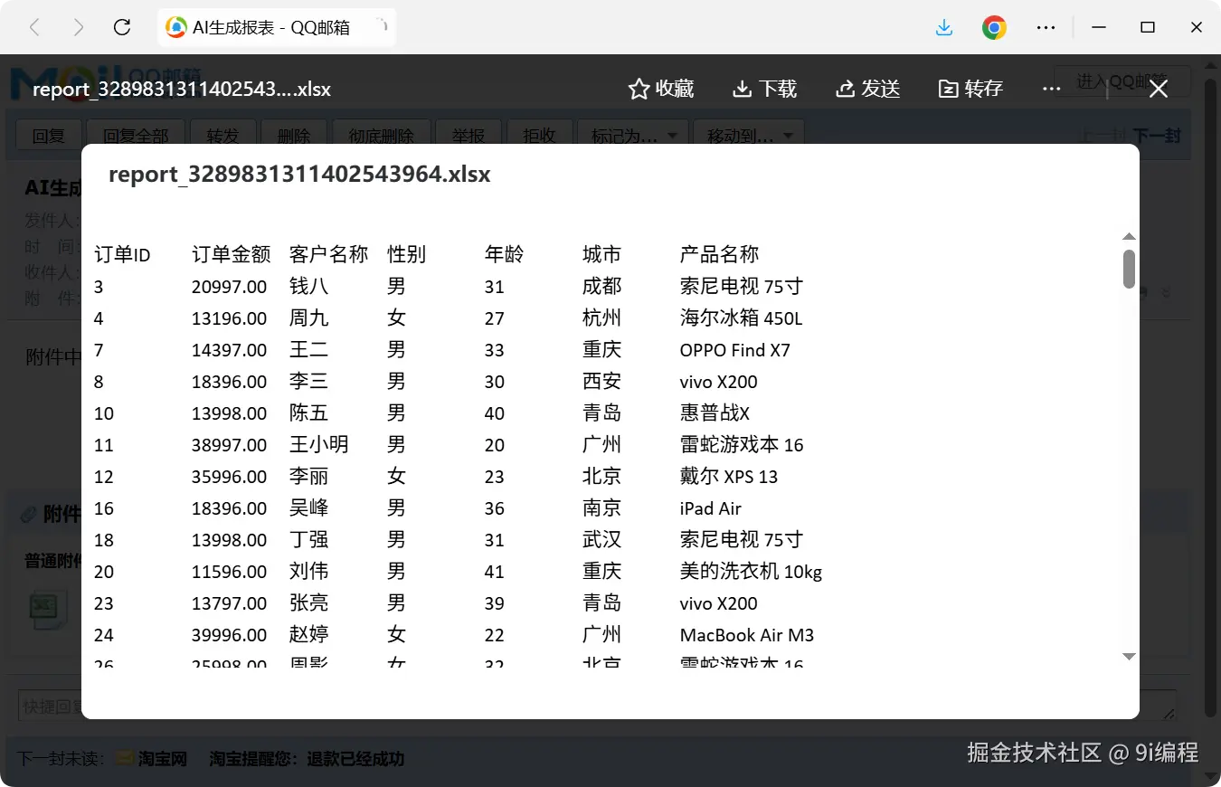Open next unread mail 淘宝提醒您：退款已经成功

307,758
